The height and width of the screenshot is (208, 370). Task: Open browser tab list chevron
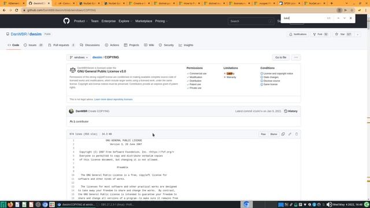[x=346, y=3]
